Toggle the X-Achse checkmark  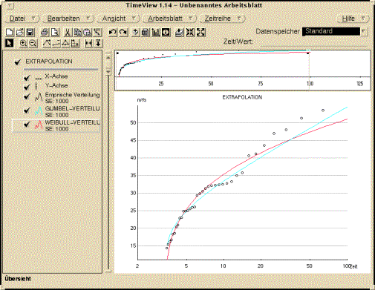pyautogui.click(x=27, y=78)
